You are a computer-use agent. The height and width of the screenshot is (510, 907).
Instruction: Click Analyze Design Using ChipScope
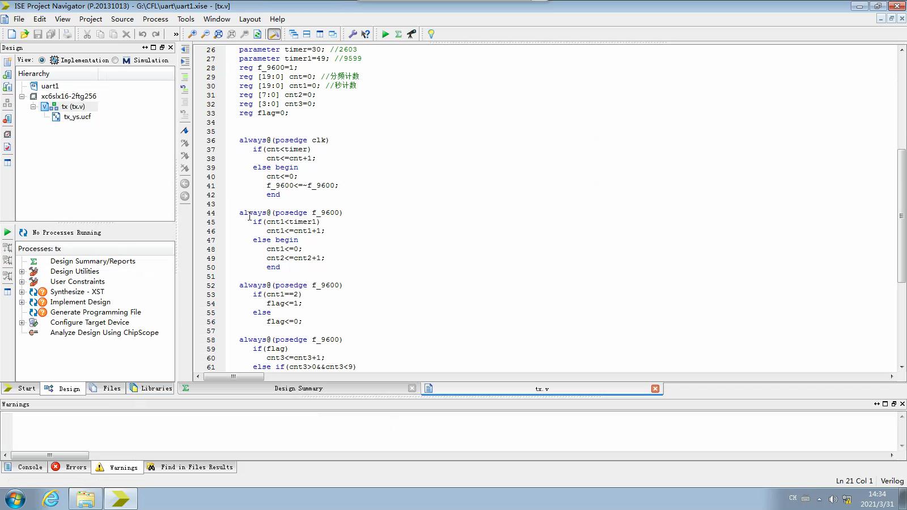104,333
